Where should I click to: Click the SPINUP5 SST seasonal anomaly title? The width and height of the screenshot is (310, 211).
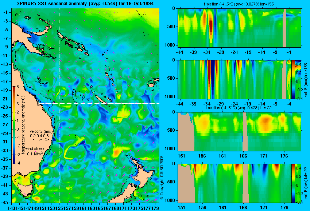pos(85,4)
